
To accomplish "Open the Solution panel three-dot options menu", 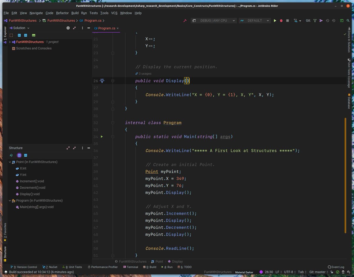I will (x=82, y=28).
